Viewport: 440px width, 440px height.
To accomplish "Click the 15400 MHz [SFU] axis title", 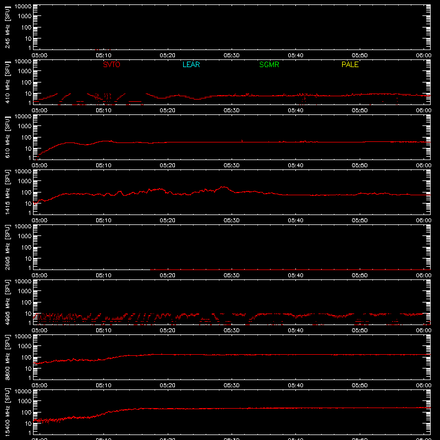I will 7,412.
